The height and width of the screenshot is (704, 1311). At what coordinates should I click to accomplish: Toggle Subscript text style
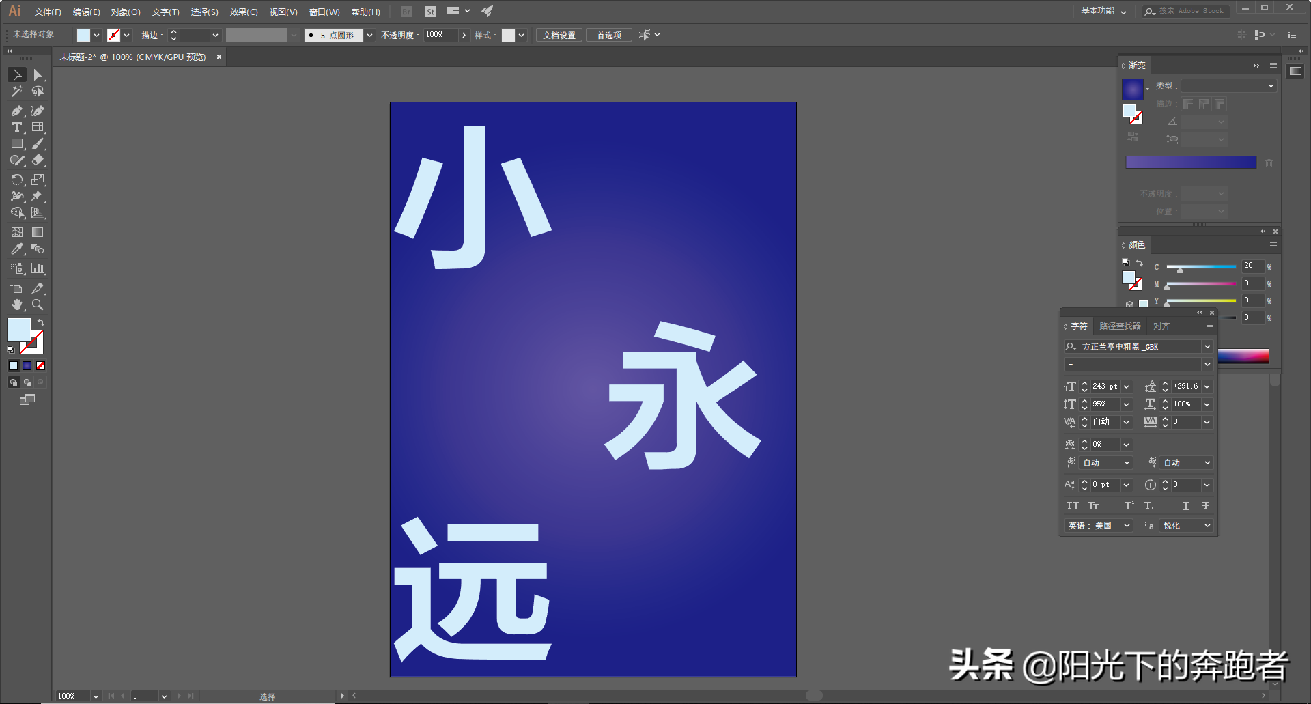pyautogui.click(x=1149, y=506)
